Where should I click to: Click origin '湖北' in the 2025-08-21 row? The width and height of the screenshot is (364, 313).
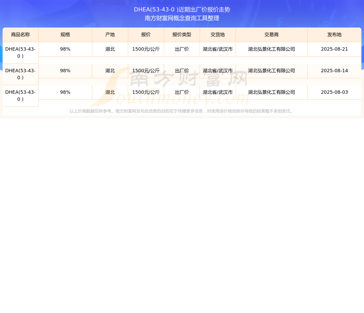[110, 49]
